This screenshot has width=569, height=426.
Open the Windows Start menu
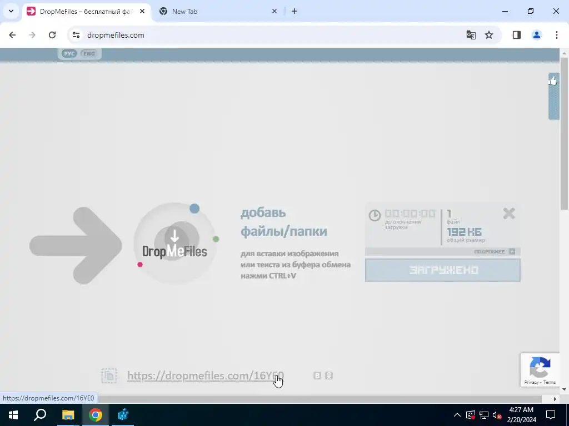point(13,415)
